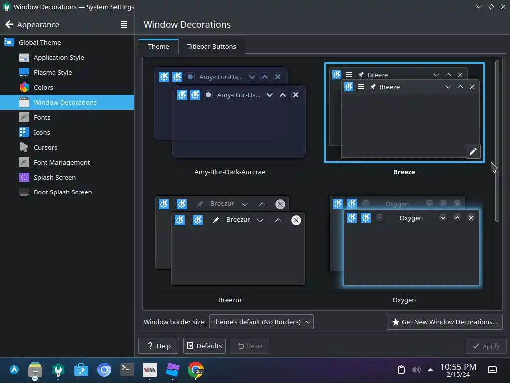Switch to the Titlebar Buttons tab
Image resolution: width=510 pixels, height=383 pixels.
pos(211,46)
